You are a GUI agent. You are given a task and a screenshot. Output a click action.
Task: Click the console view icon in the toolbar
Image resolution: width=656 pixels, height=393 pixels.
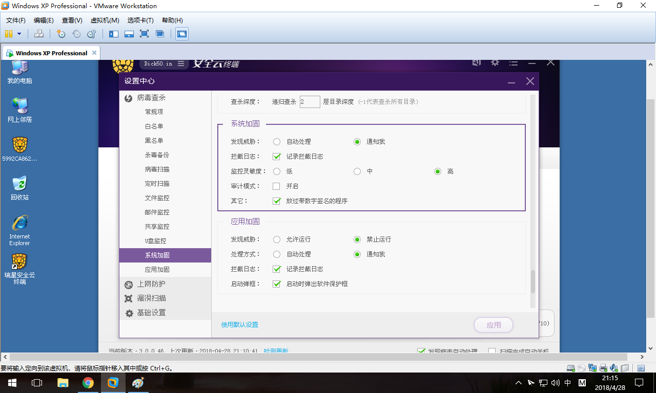coord(182,34)
